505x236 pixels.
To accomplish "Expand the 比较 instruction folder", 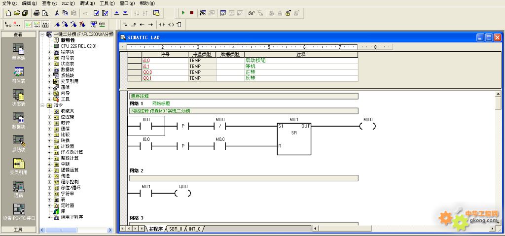I will point(49,135).
